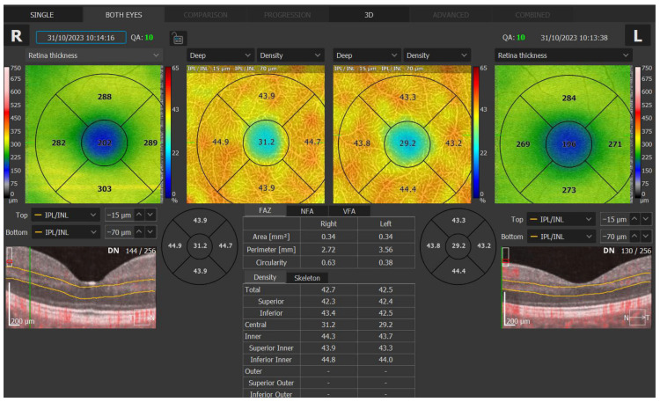
Task: Click N-T orientation icon on left B-scan
Action: 637,318
